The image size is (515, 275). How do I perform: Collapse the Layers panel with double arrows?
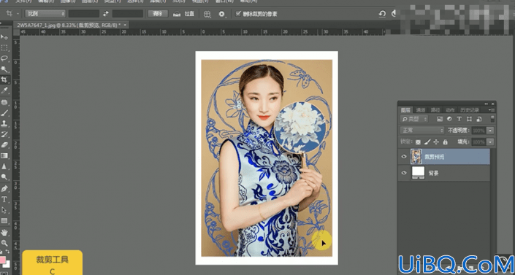486,104
